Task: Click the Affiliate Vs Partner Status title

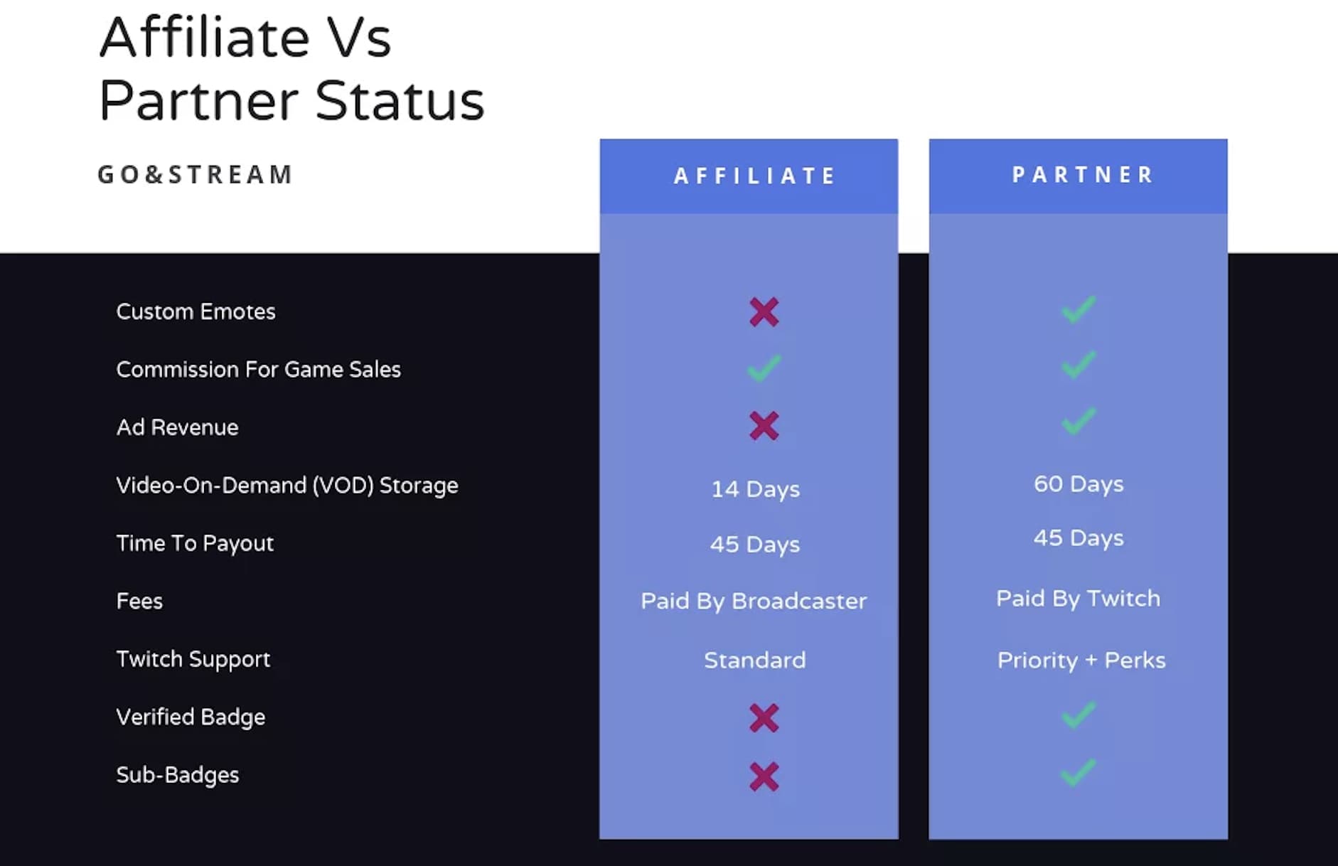Action: point(291,69)
